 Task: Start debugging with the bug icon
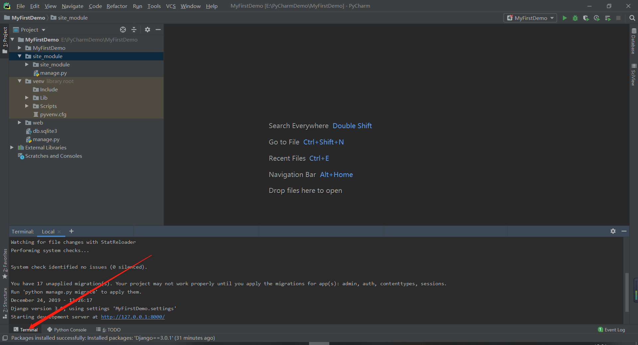575,18
